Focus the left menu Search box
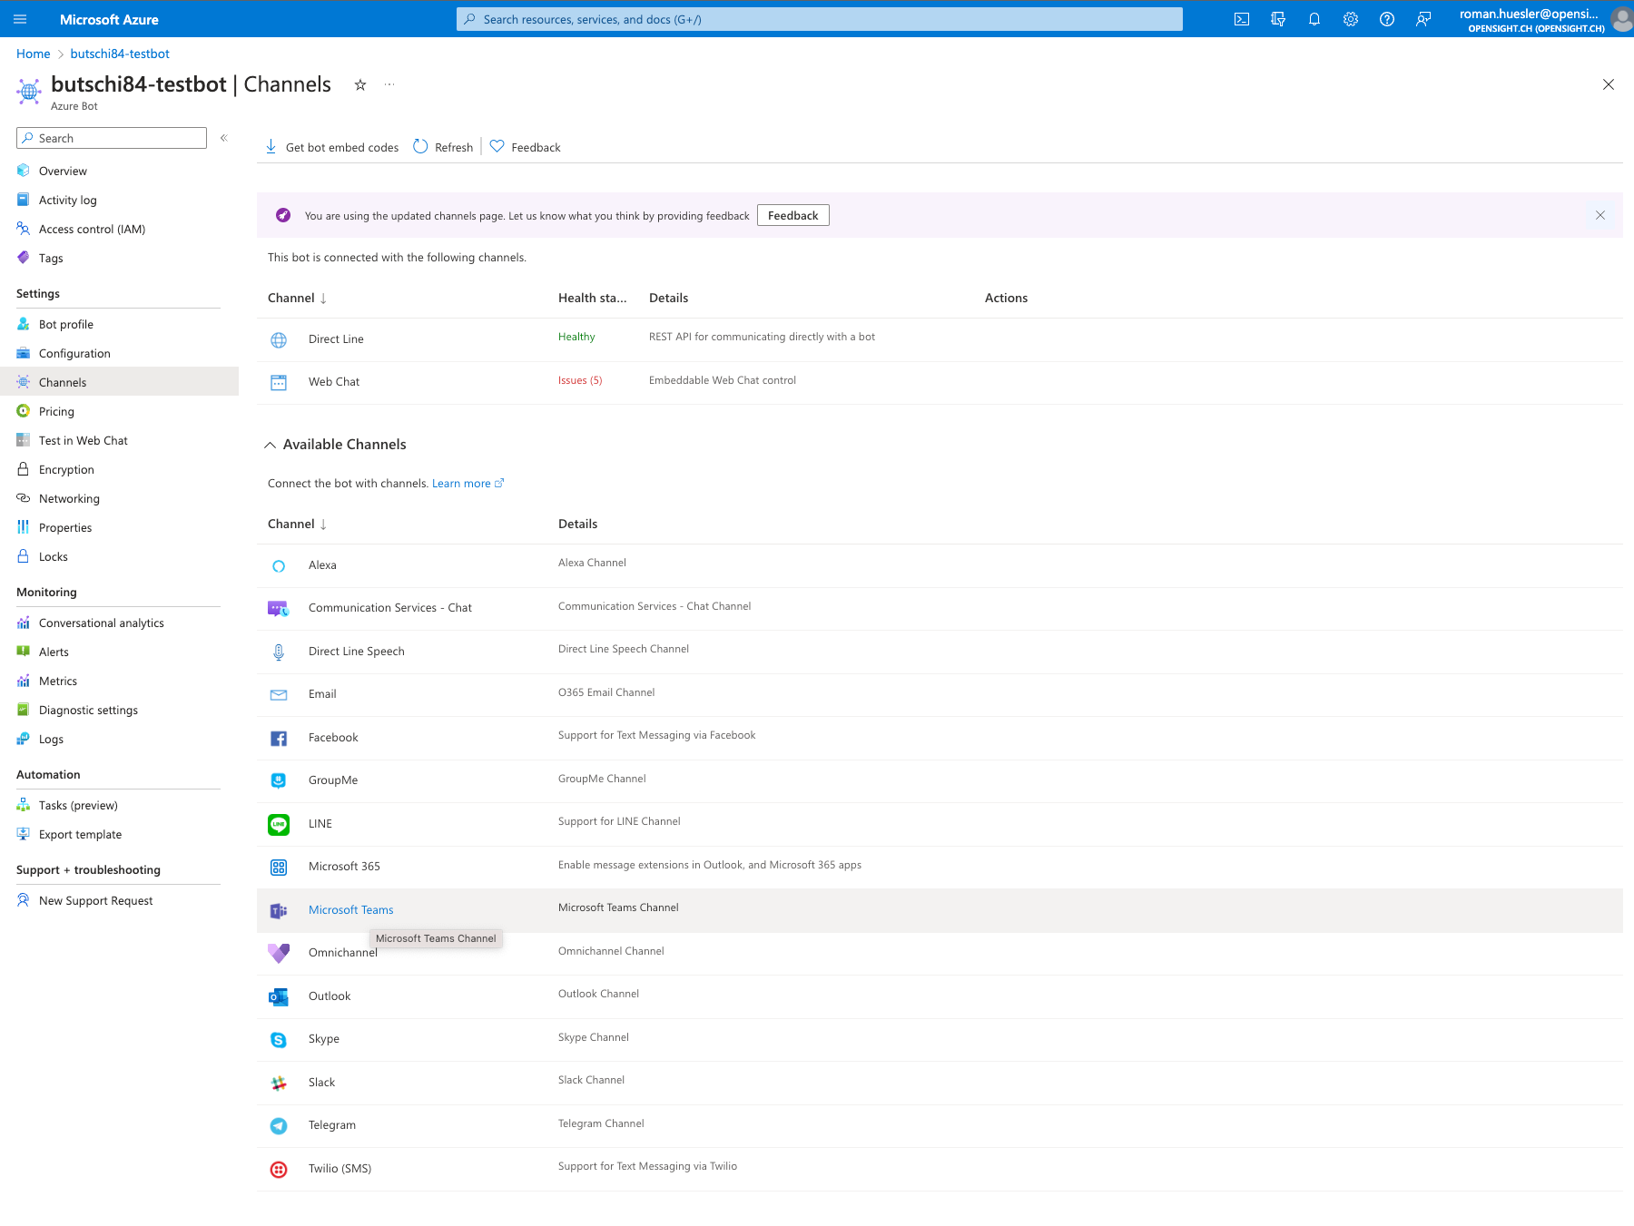Image resolution: width=1634 pixels, height=1226 pixels. tap(112, 138)
